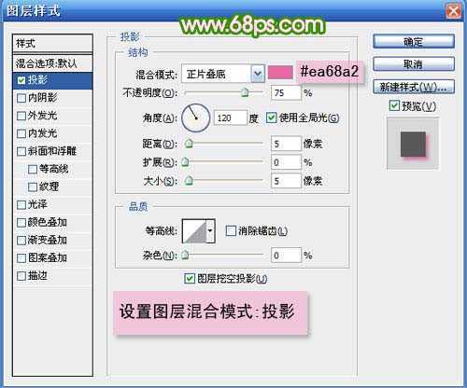Click the angle field showing 120
The image size is (467, 388).
pyautogui.click(x=230, y=118)
